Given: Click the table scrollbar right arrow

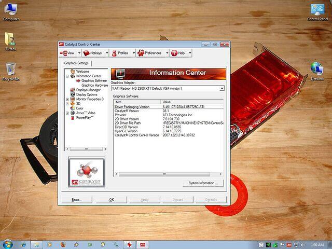Looking at the screenshot, I should pos(221,174).
